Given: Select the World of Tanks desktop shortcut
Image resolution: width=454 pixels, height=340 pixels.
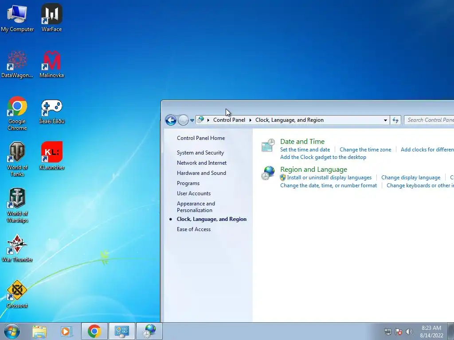Looking at the screenshot, I should pos(17,159).
